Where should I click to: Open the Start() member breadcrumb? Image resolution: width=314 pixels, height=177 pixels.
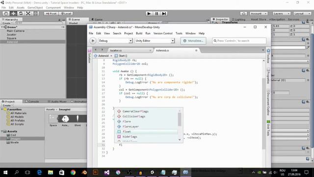[121, 56]
